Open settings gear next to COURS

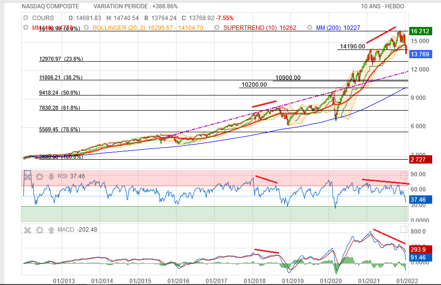pos(25,18)
